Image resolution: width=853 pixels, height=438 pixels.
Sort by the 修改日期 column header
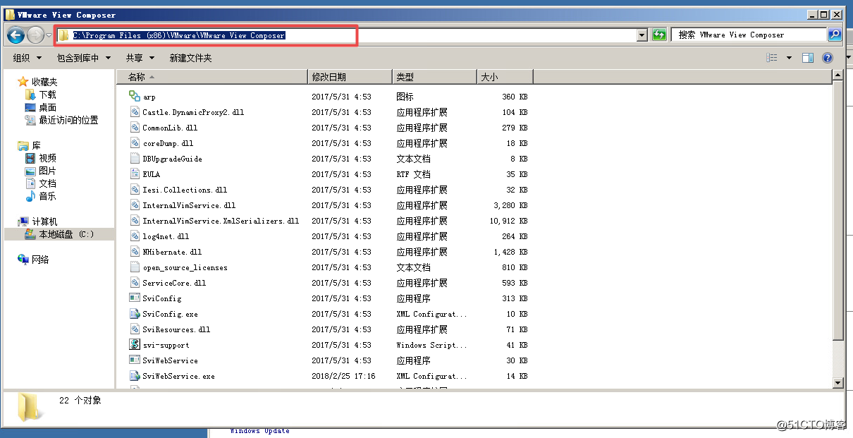pos(350,77)
